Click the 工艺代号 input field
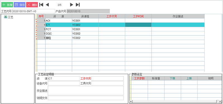The width and height of the screenshot is (223, 104). click(x=33, y=11)
